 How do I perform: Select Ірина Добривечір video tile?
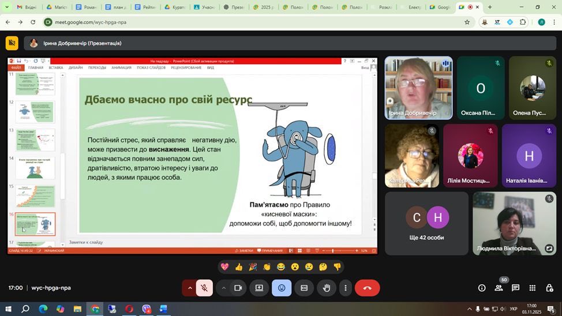419,88
